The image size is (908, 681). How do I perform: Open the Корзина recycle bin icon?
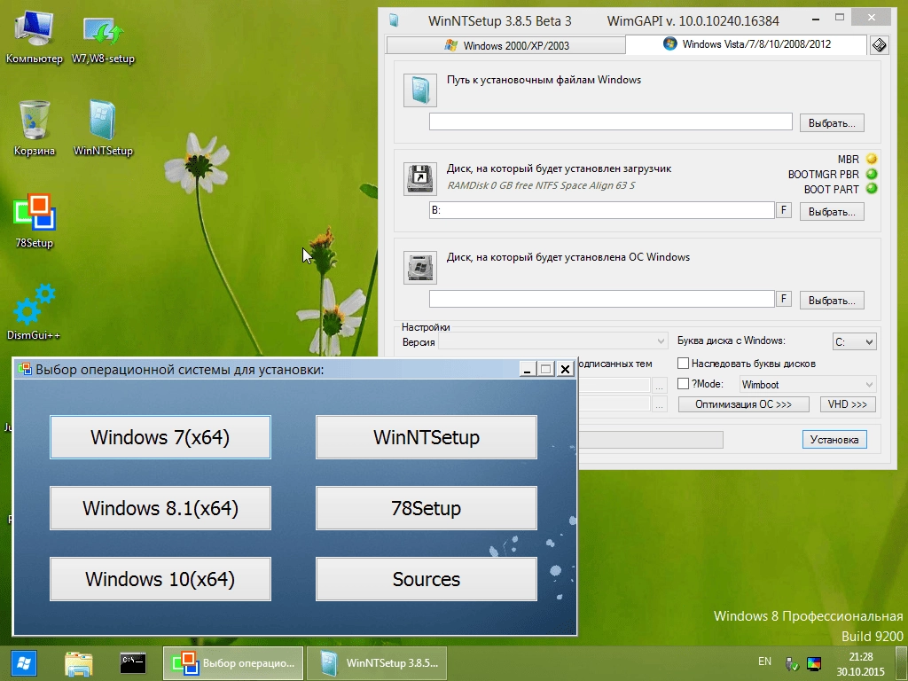point(35,129)
